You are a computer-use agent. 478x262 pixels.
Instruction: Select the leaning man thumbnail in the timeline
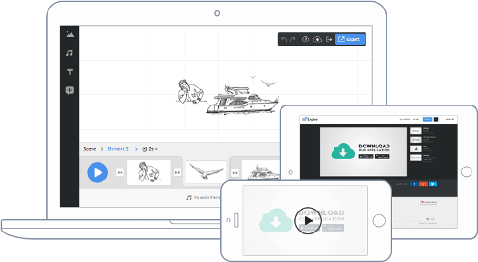tap(149, 172)
